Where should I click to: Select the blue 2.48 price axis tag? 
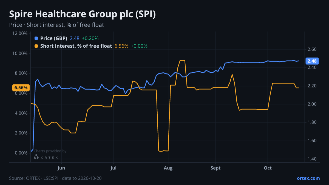(312, 61)
